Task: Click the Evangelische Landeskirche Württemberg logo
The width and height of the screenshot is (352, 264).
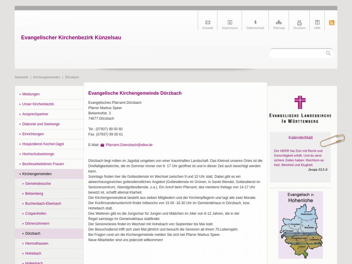Action: click(x=300, y=109)
